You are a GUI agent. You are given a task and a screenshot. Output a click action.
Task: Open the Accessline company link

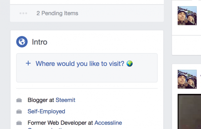tap(108, 123)
